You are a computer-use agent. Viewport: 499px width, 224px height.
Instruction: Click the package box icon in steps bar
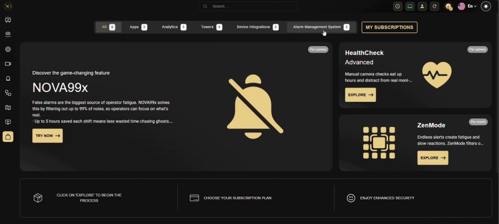pyautogui.click(x=38, y=198)
